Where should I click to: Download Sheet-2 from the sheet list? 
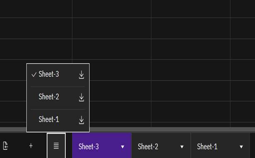(x=81, y=98)
